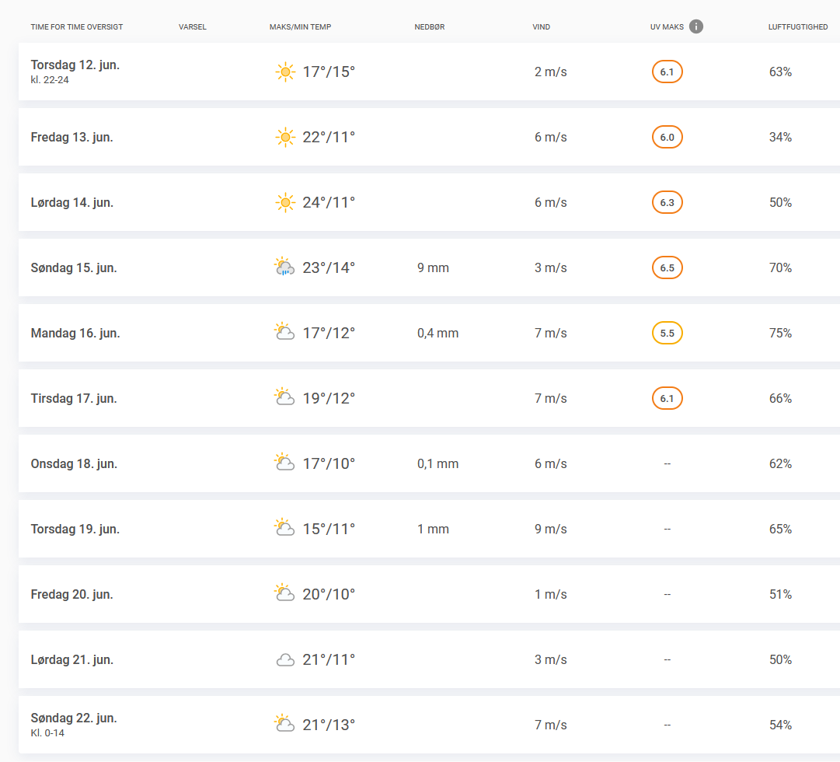840x762 pixels.
Task: Click the 2 m/s wind value
Action: pos(550,72)
